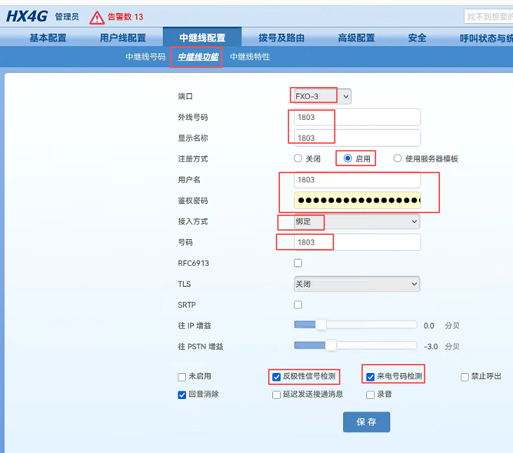This screenshot has width=513, height=453.
Task: Click the search box at top right
Action: pyautogui.click(x=488, y=17)
